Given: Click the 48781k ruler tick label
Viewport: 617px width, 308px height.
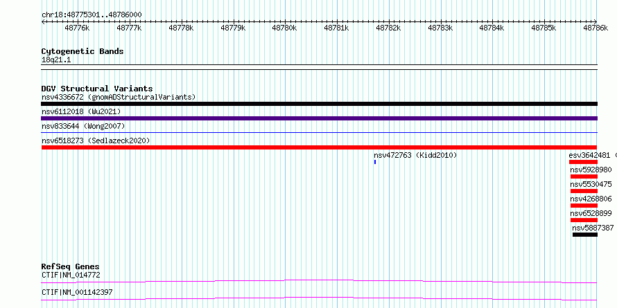Looking at the screenshot, I should 336,28.
